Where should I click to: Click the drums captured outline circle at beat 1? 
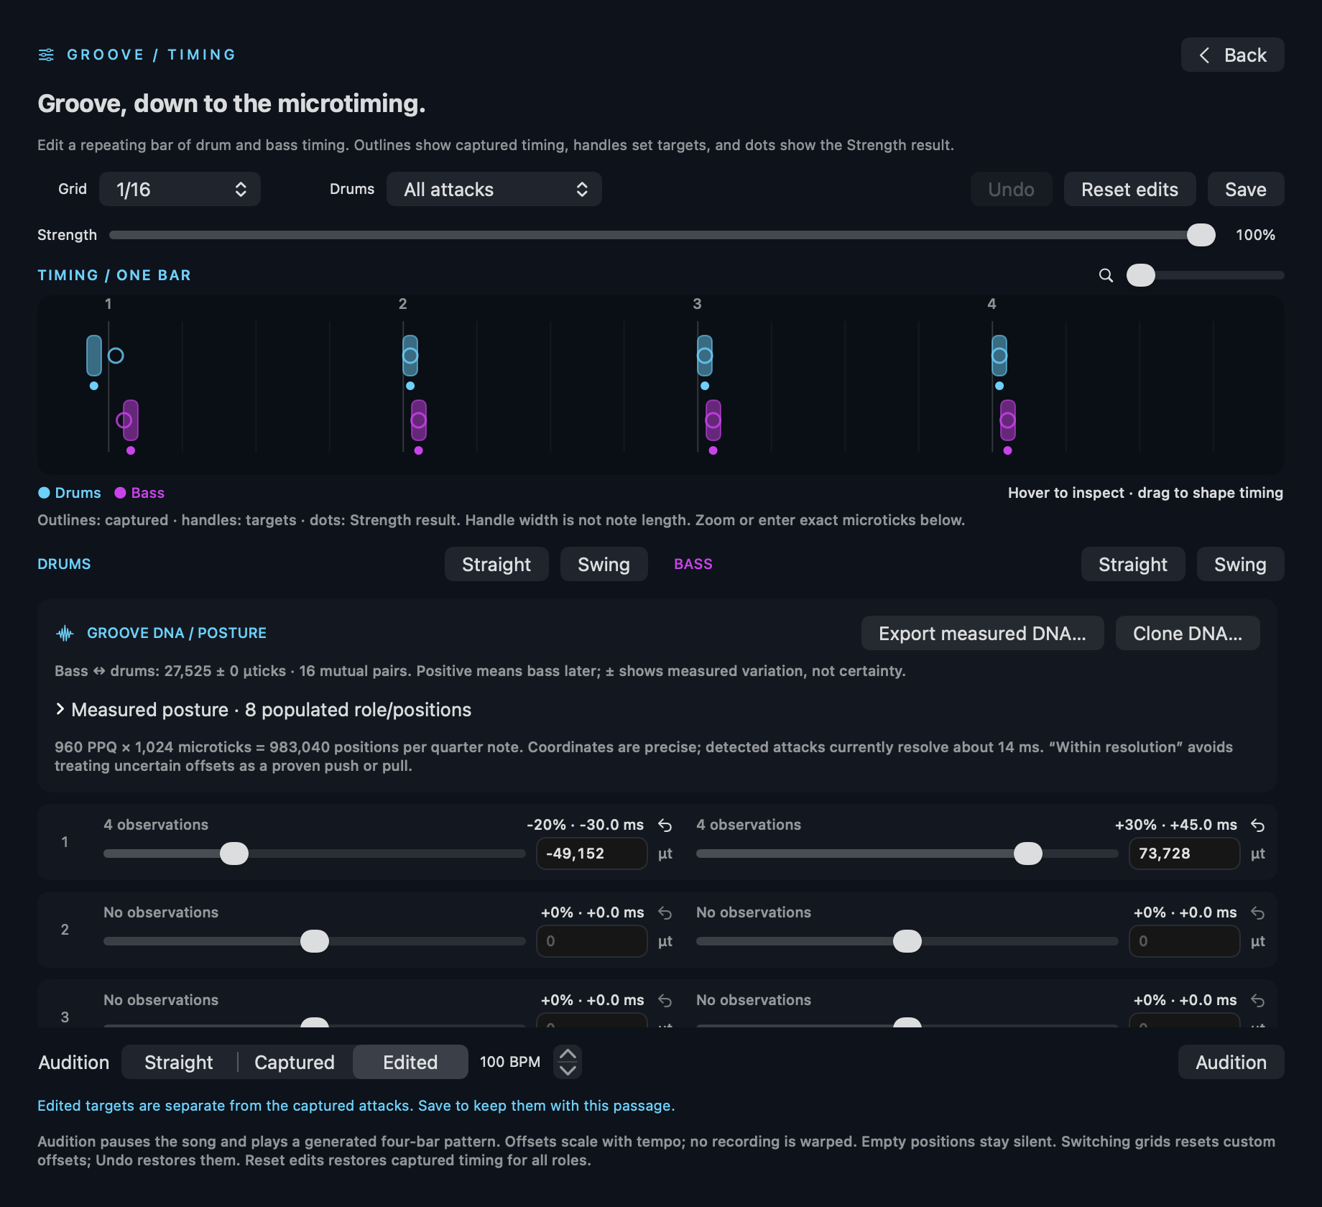point(116,356)
